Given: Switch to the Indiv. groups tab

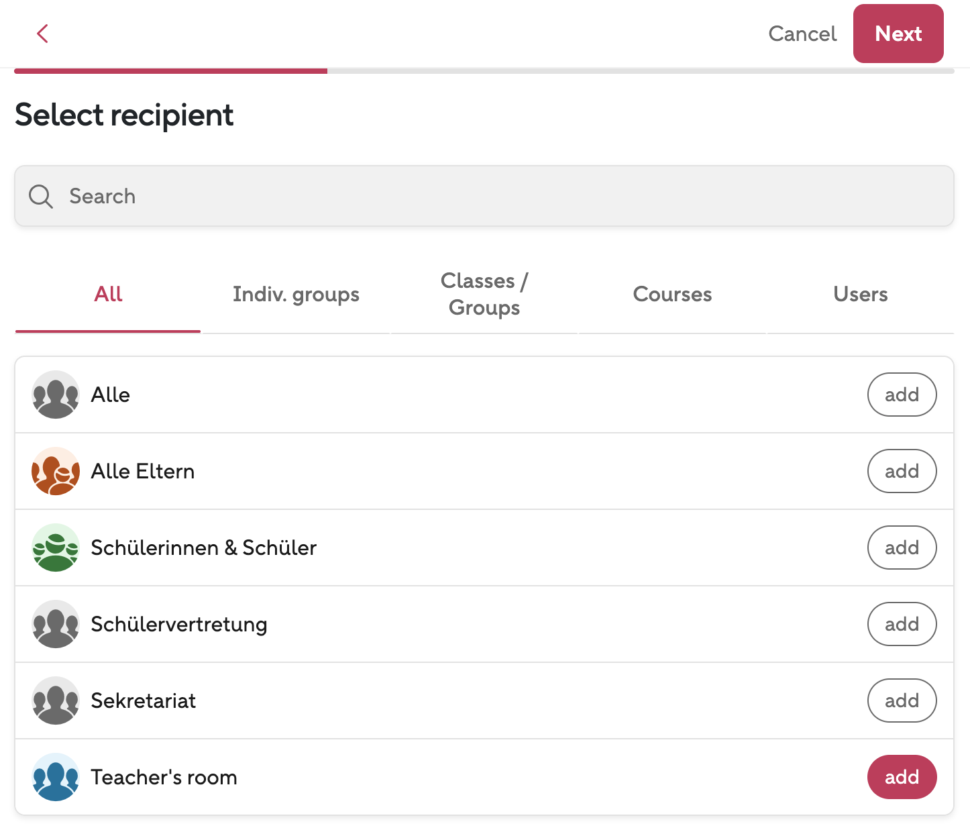Looking at the screenshot, I should click(296, 295).
